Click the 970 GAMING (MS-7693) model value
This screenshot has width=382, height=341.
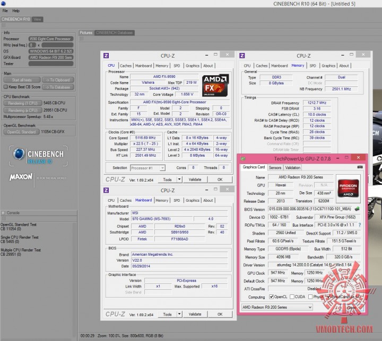(x=162, y=219)
